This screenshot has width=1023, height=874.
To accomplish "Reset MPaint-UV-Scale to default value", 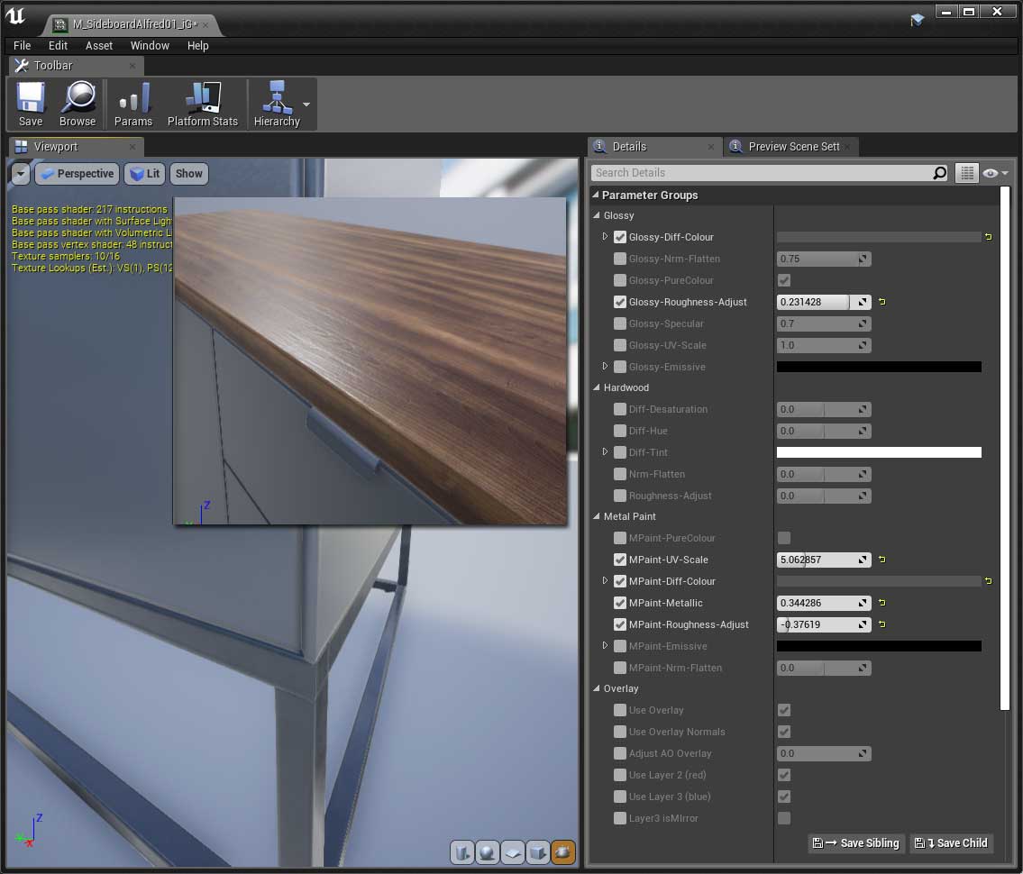I will [882, 559].
